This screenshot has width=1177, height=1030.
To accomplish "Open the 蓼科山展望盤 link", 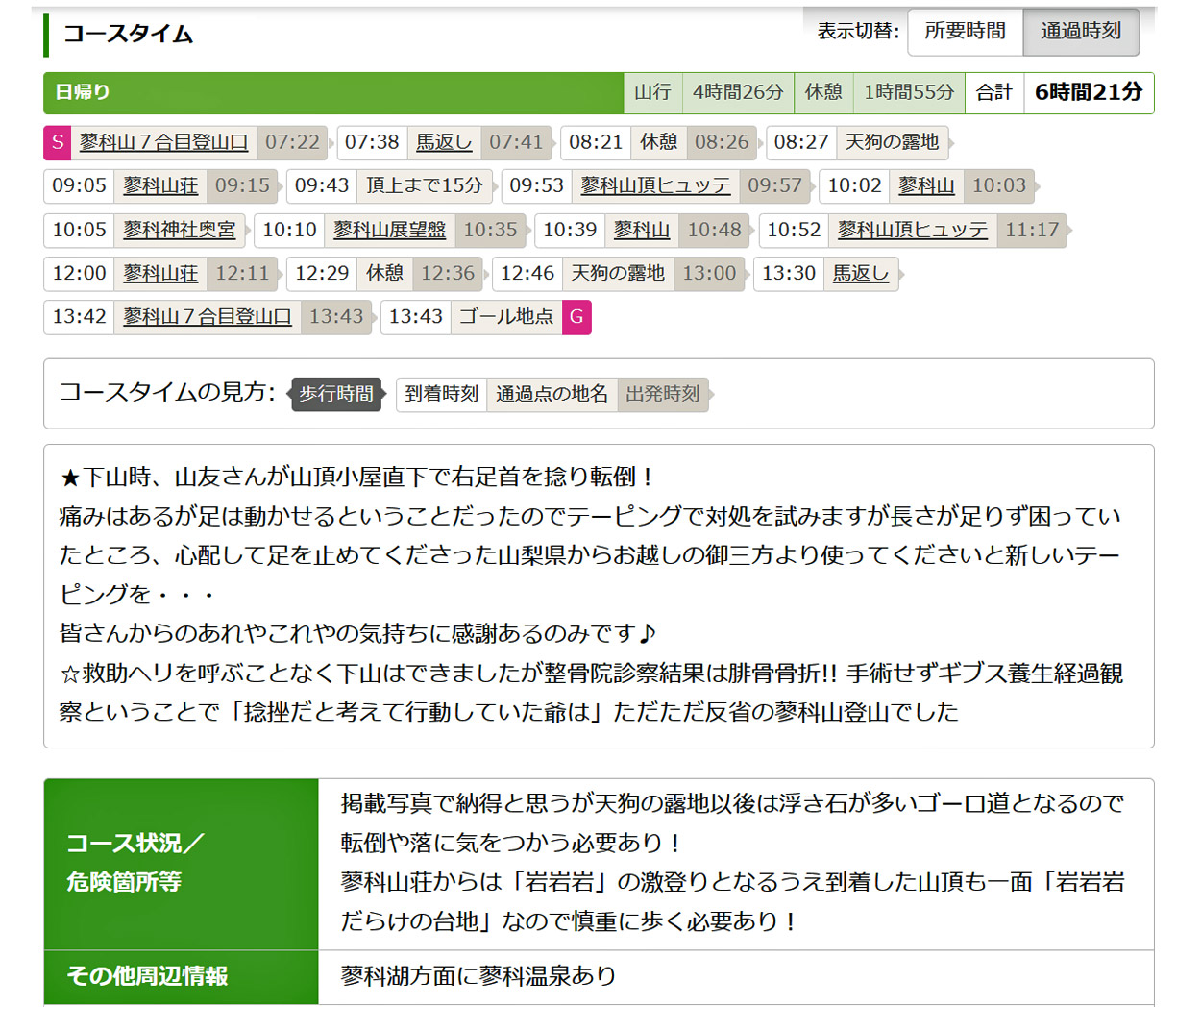I will (389, 230).
